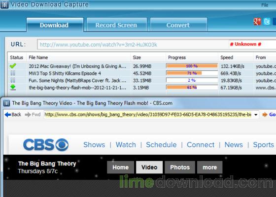
Task: Open the Convert tab
Action: point(178,25)
